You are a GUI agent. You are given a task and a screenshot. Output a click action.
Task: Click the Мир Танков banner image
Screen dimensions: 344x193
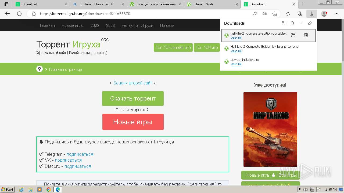pos(270,129)
